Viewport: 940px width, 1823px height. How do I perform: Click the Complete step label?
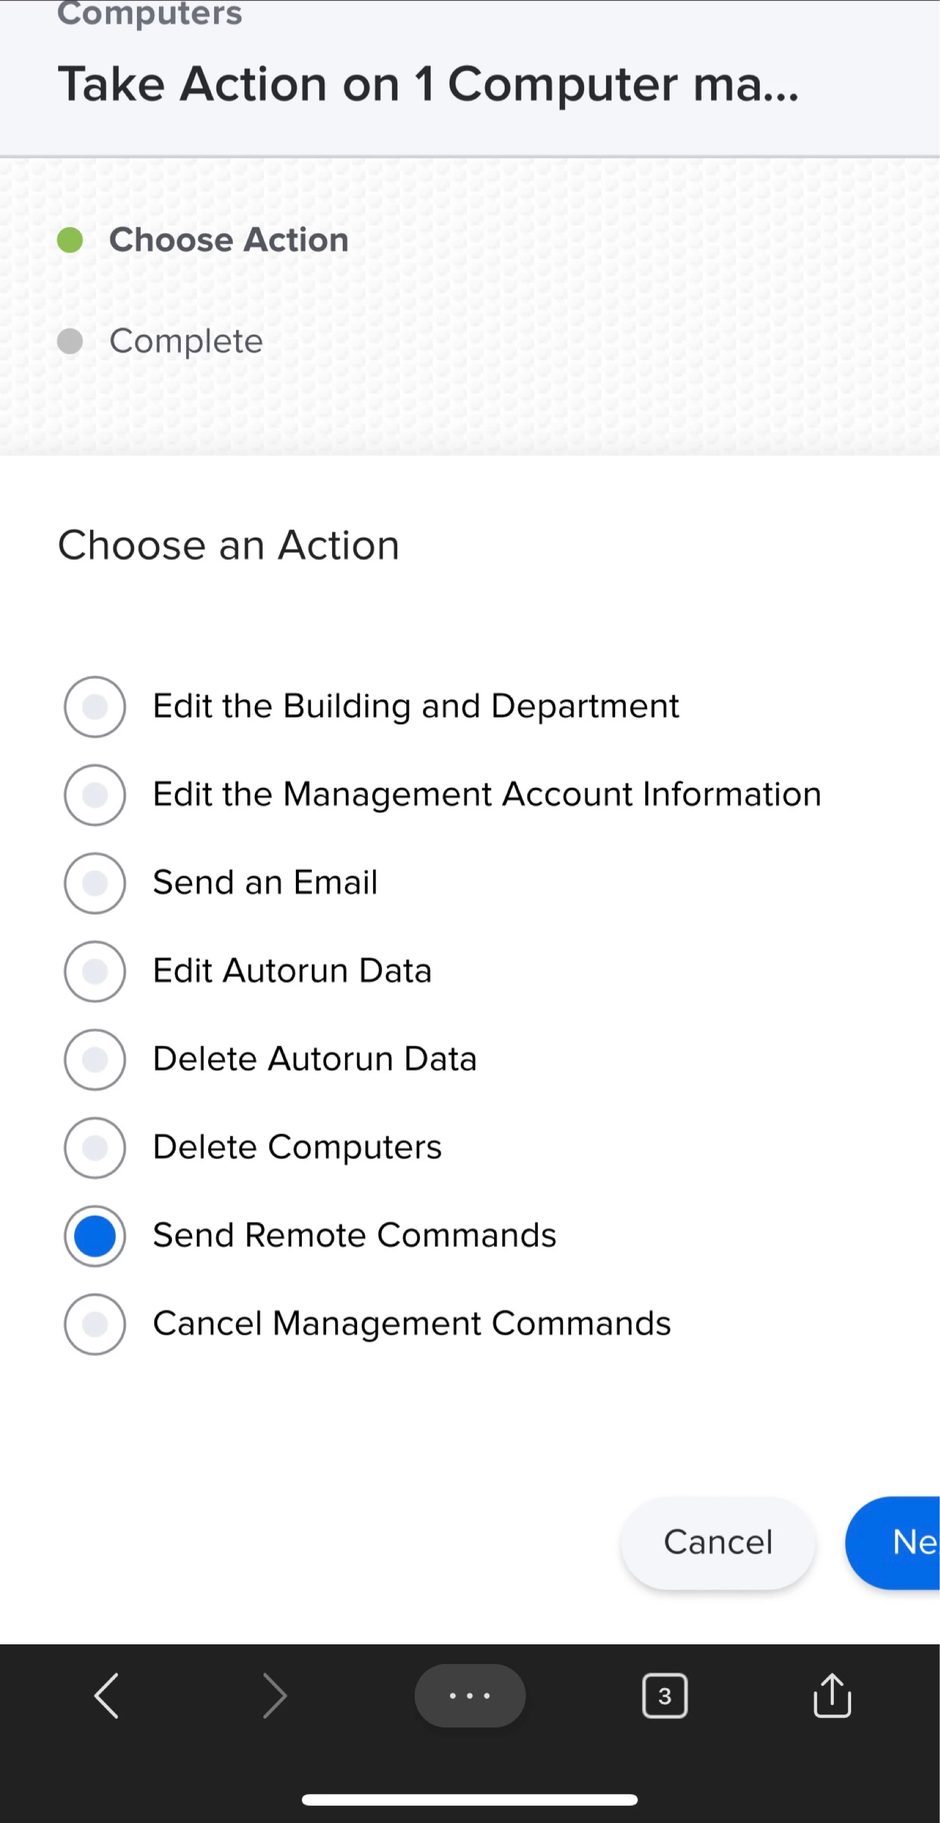tap(186, 341)
